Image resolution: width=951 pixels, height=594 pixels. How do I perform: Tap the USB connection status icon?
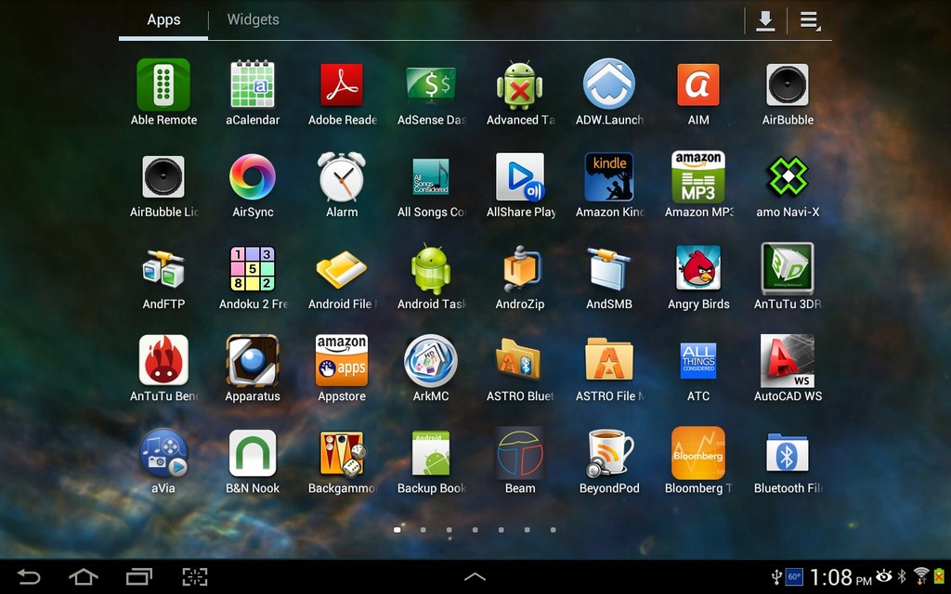tap(776, 577)
